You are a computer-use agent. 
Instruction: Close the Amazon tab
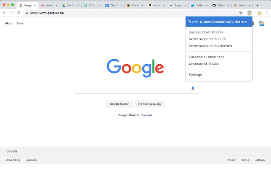(x=164, y=5)
